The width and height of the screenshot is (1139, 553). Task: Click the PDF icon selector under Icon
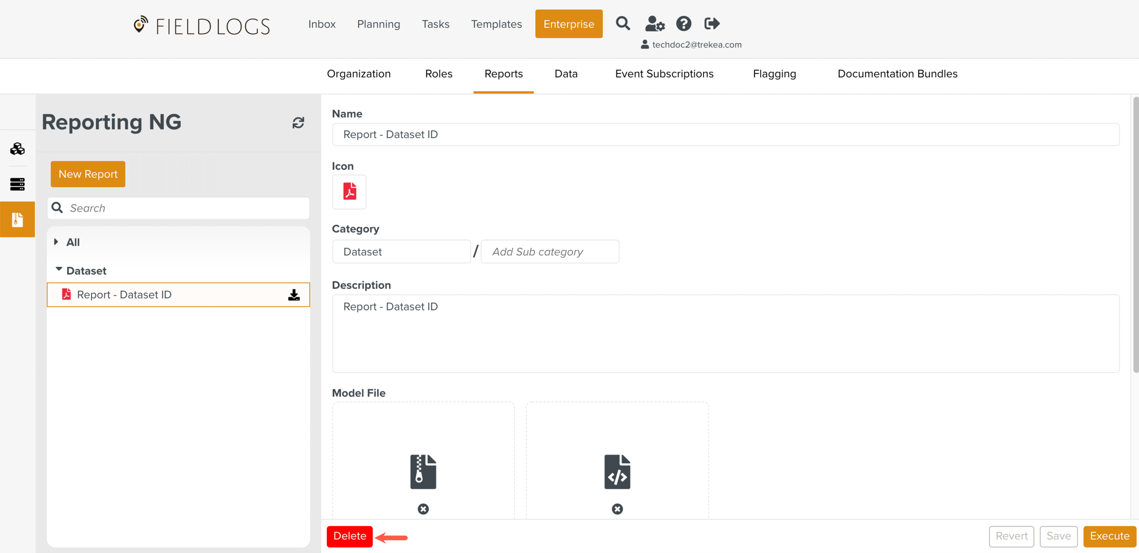[x=349, y=191]
